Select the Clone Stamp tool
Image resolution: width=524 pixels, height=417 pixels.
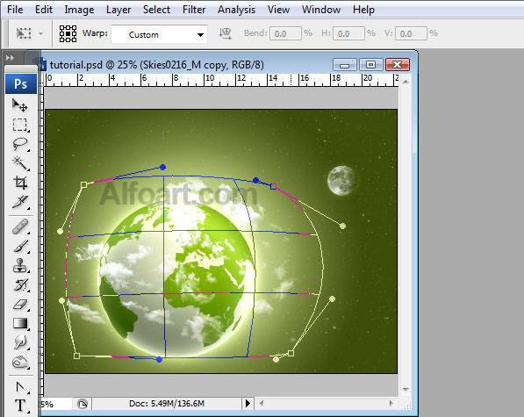point(19,266)
